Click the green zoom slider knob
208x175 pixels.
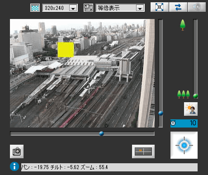click(195, 96)
